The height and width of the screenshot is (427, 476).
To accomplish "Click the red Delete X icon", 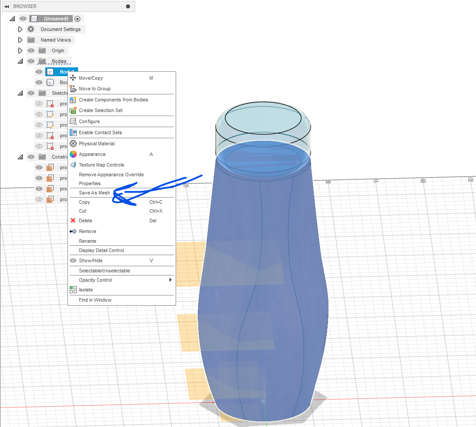I will (73, 221).
